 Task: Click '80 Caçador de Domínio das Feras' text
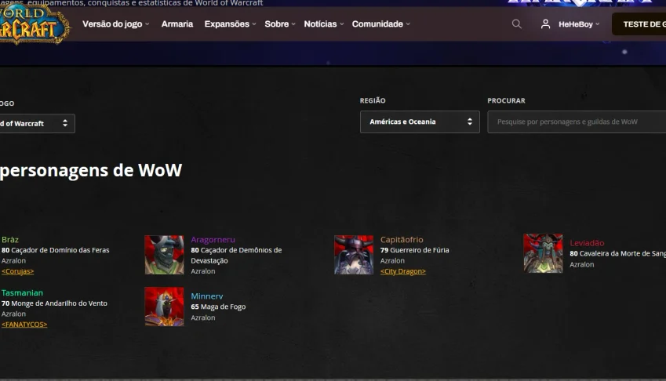(55, 250)
